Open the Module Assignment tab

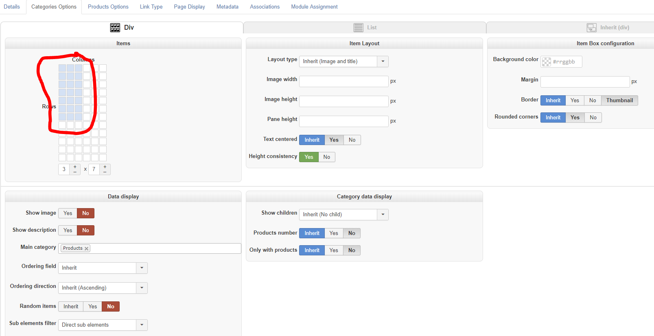click(314, 7)
